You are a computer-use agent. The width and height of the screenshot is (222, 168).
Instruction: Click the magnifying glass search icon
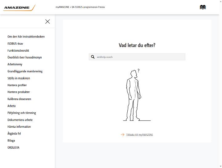pyautogui.click(x=93, y=57)
